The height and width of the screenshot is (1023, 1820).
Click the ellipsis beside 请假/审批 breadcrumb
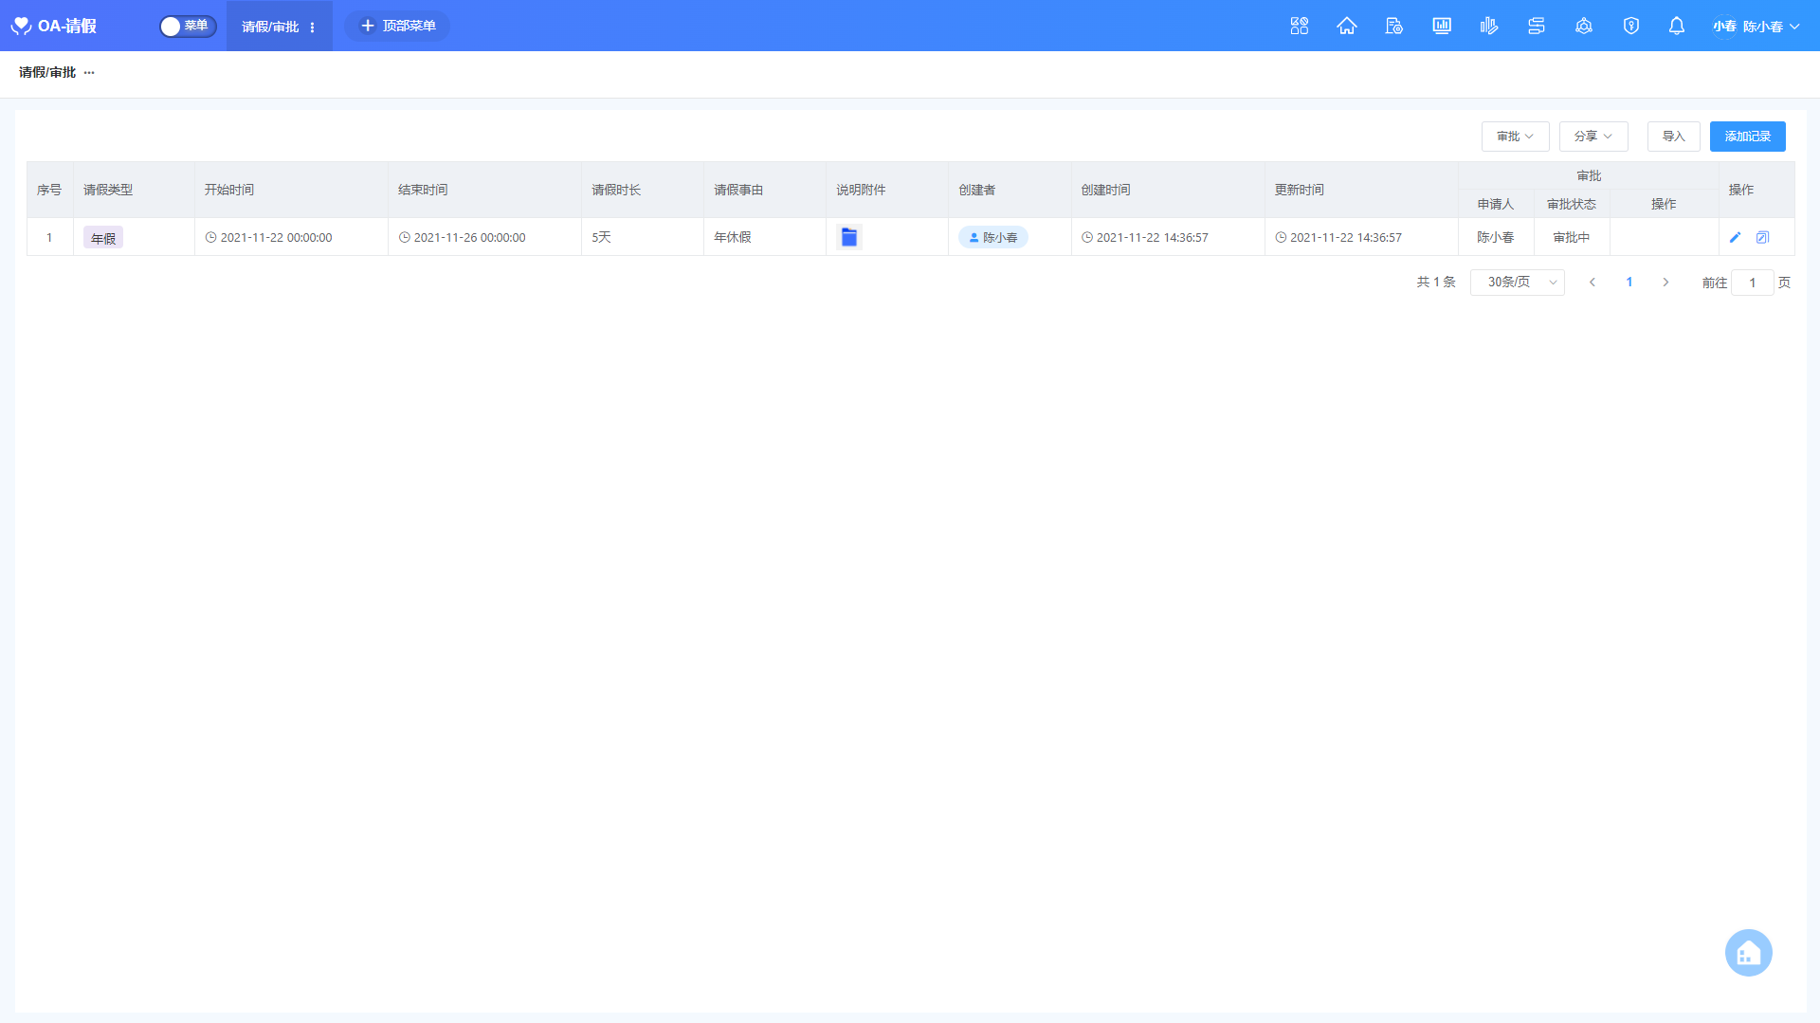pyautogui.click(x=89, y=72)
